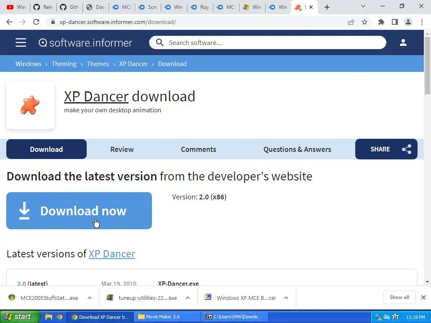Open file explorer quick launch icon

(x=49, y=317)
